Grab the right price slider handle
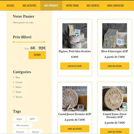This screenshot has height=134, width=134. click(44, 42)
